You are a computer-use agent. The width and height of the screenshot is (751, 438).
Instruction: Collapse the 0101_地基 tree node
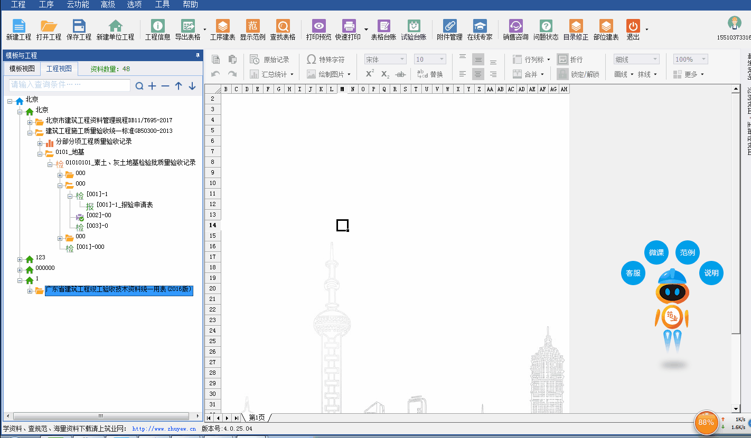click(x=40, y=154)
